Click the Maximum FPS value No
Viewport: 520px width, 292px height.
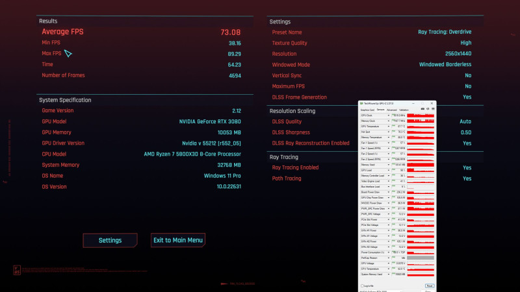[x=468, y=86]
